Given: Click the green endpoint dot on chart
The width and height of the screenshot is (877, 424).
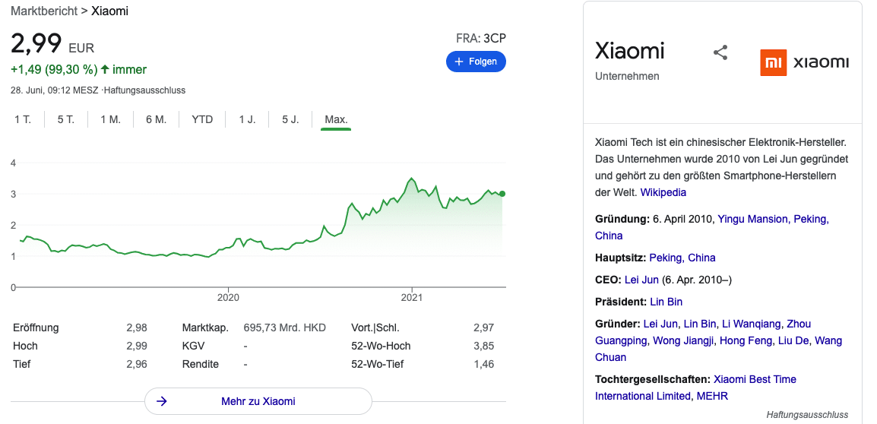Looking at the screenshot, I should pos(502,194).
